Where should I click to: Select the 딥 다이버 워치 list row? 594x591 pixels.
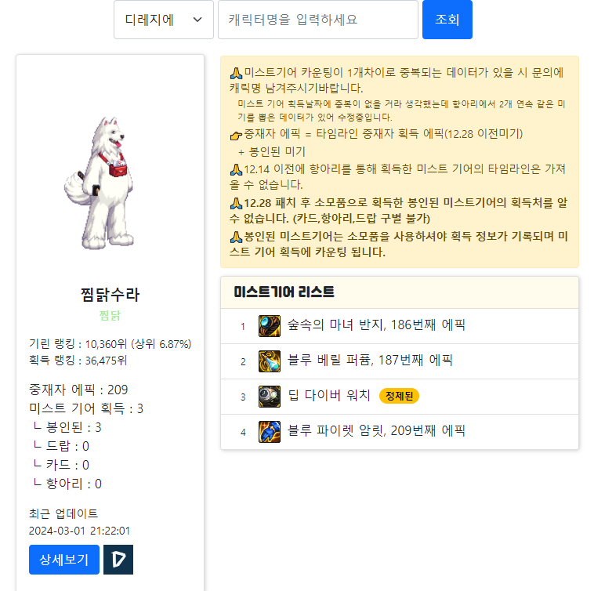click(400, 397)
